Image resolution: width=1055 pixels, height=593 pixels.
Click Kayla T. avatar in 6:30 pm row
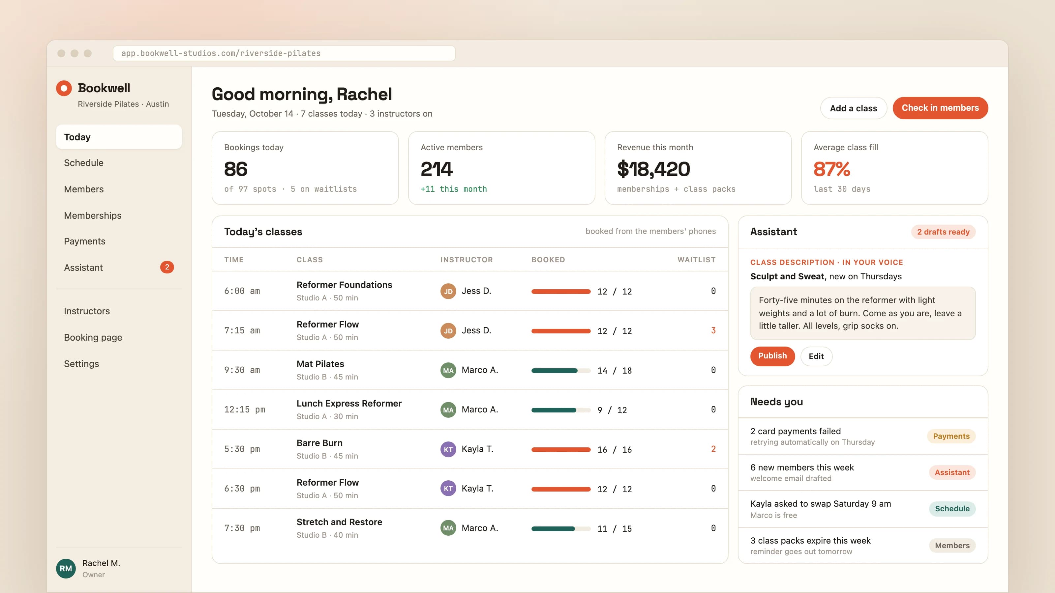click(x=448, y=489)
